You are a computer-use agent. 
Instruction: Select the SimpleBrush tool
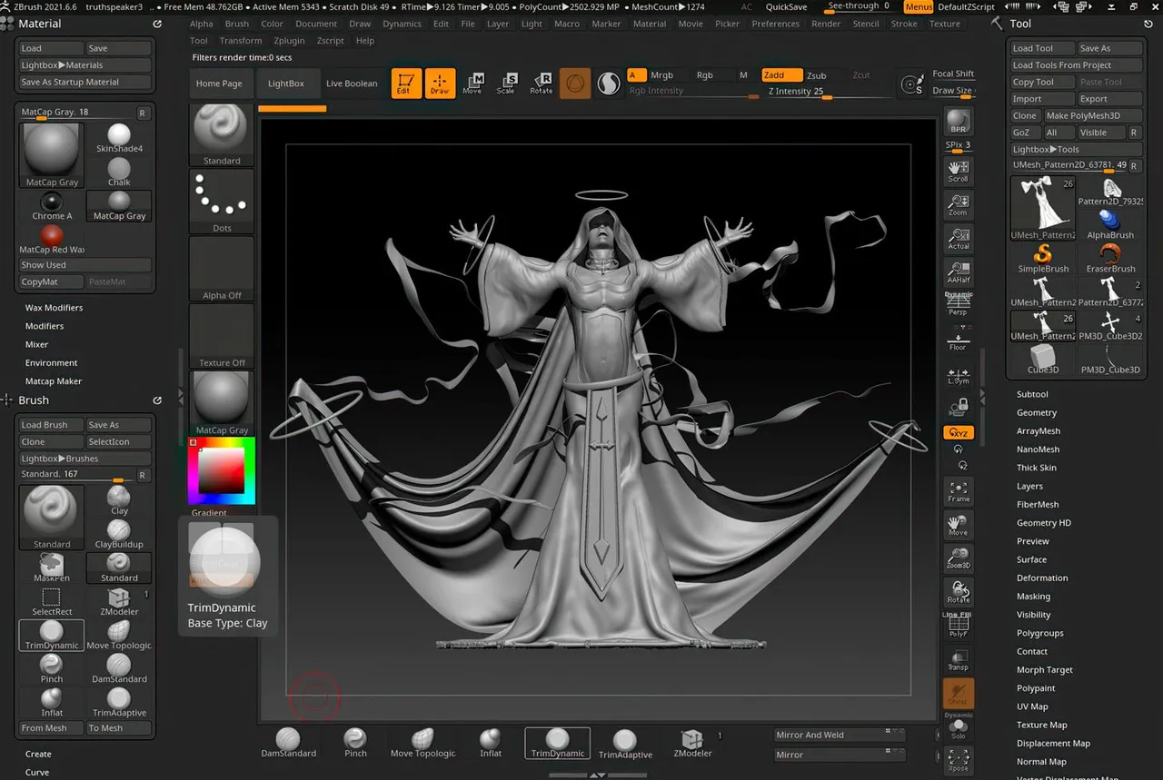[x=1043, y=258]
